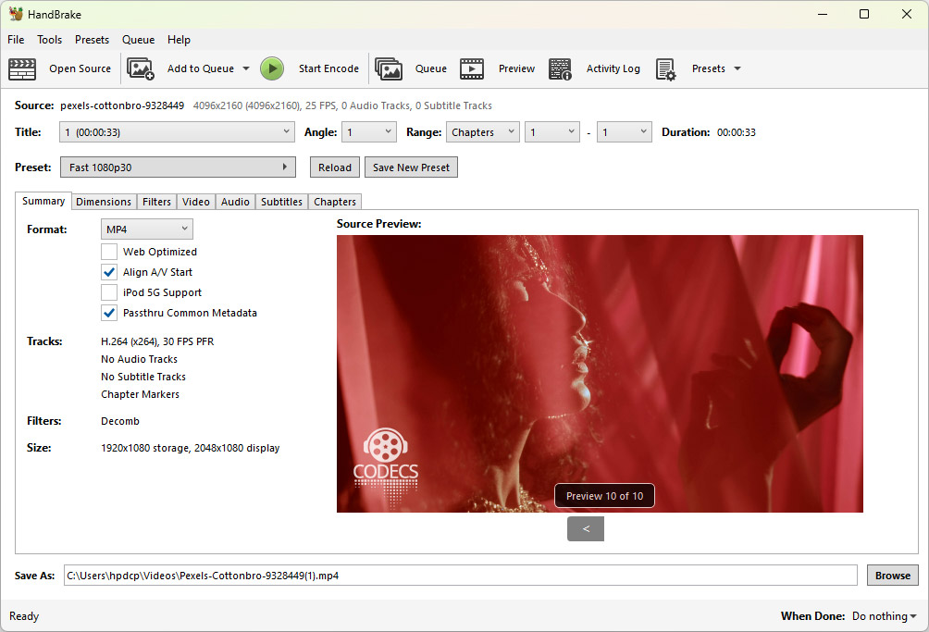Open the Angle dropdown
The image size is (929, 632).
click(369, 132)
